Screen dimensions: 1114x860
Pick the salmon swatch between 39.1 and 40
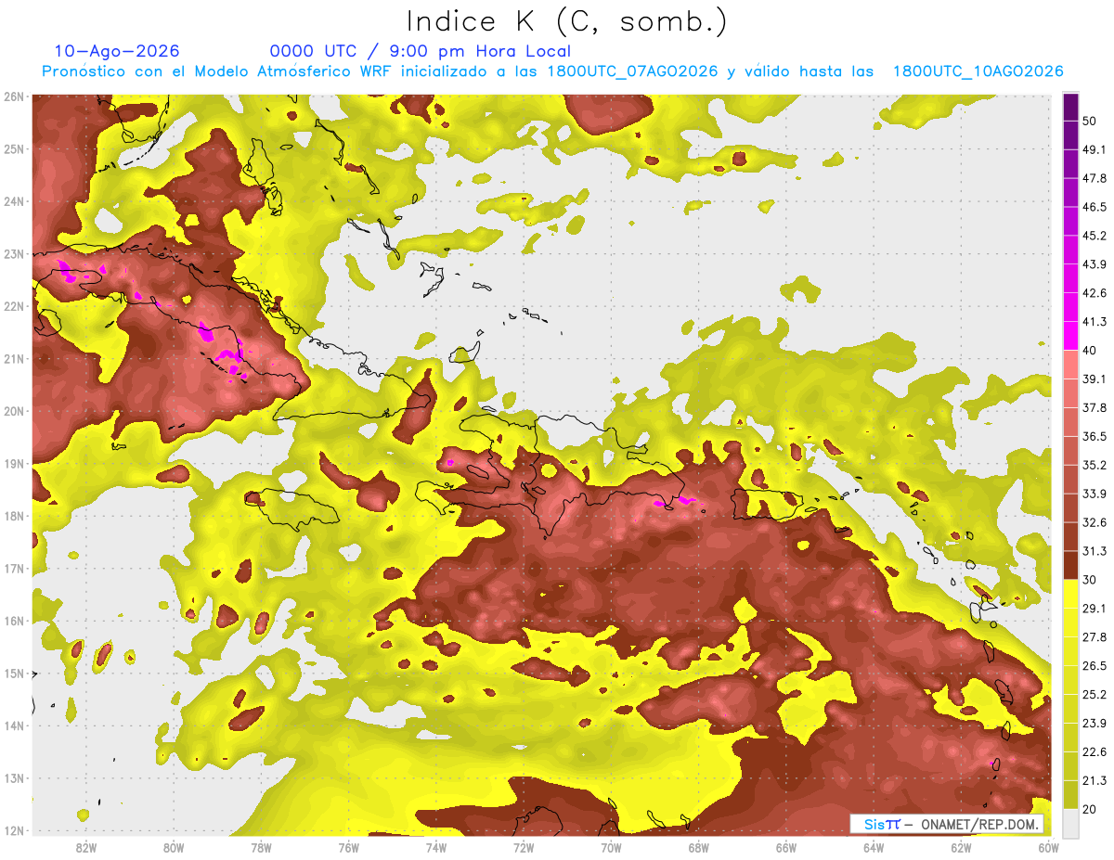click(x=1070, y=365)
